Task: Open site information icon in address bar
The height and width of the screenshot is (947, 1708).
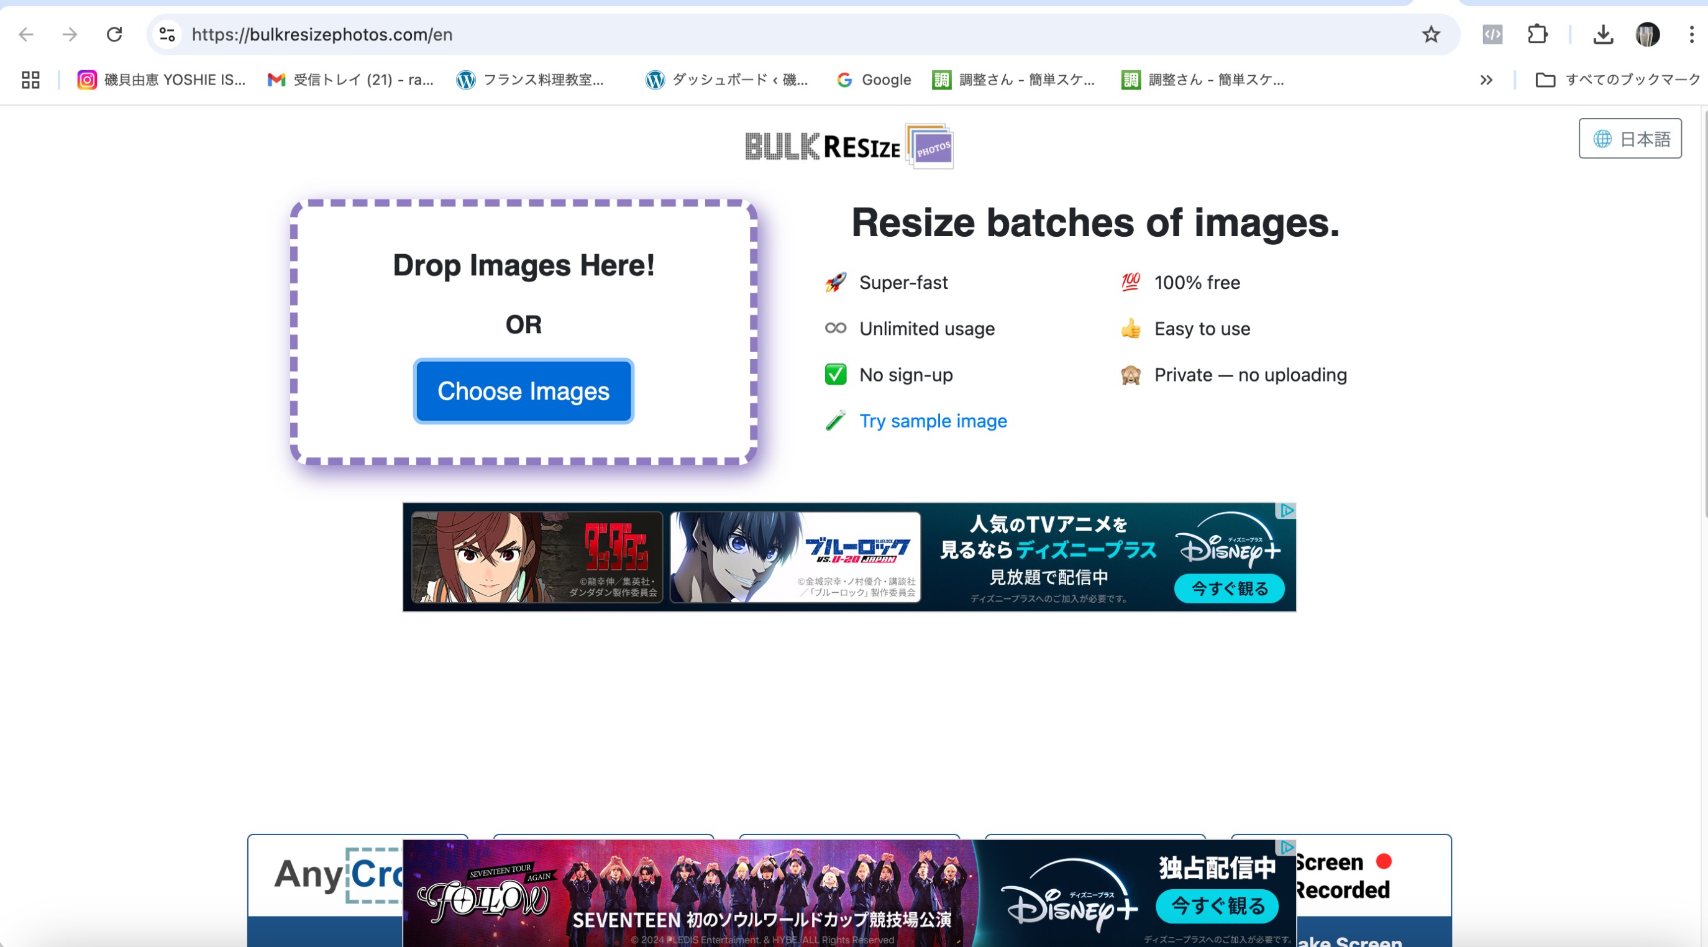Action: coord(167,34)
